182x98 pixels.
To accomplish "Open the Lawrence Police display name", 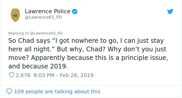I will 48,11.
